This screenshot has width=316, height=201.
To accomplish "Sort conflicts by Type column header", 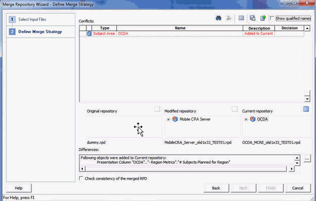I will (104, 28).
